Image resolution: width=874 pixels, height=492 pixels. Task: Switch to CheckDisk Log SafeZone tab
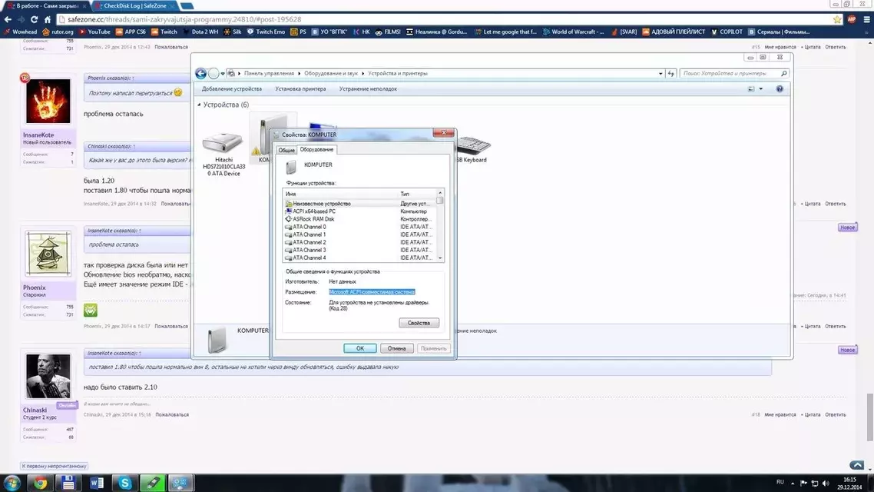[134, 5]
